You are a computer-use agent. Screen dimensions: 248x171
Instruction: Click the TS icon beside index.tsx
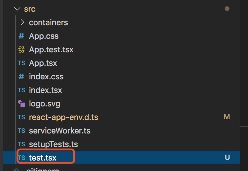21,90
